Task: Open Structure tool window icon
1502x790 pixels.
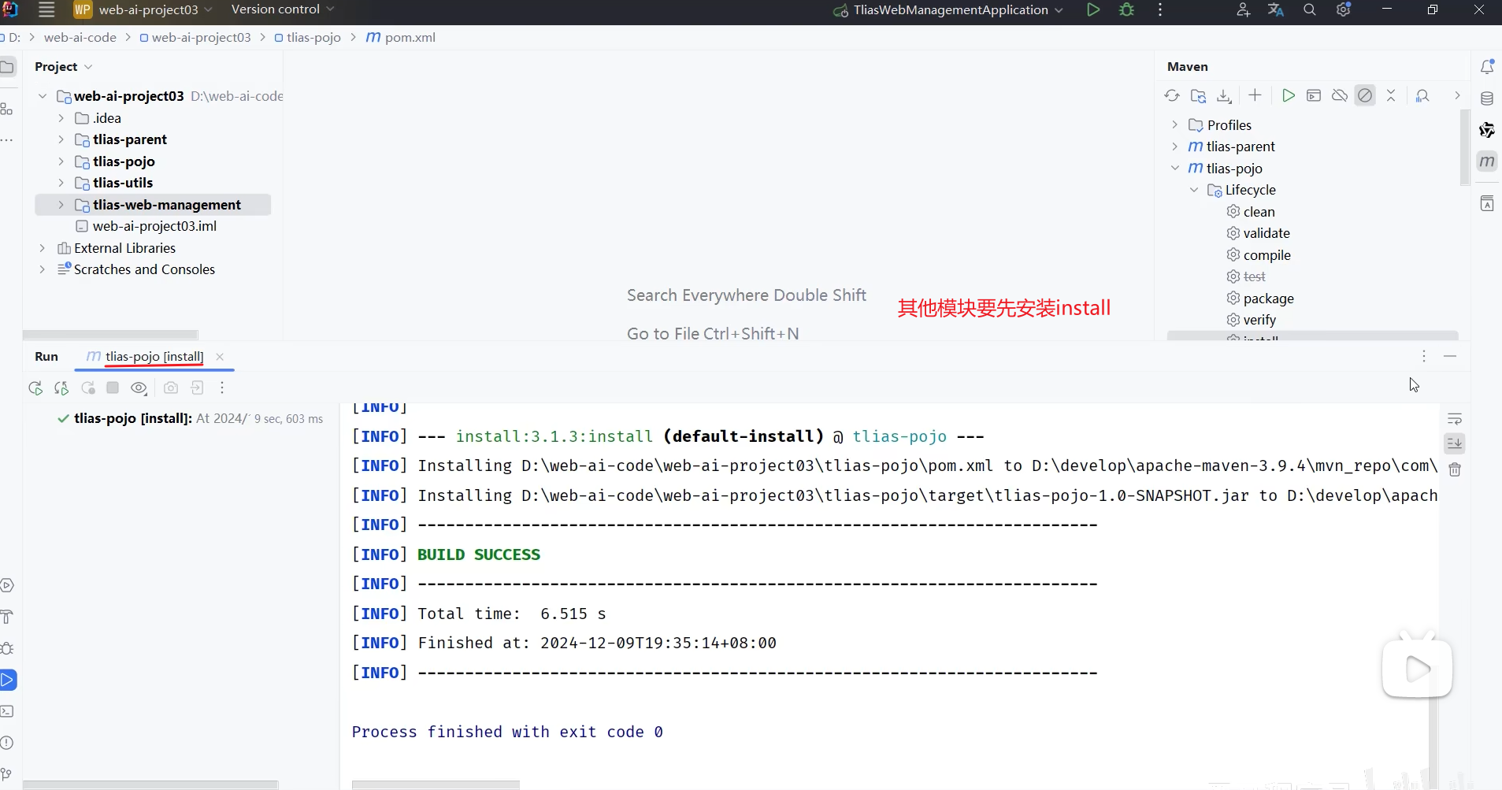Action: point(7,109)
